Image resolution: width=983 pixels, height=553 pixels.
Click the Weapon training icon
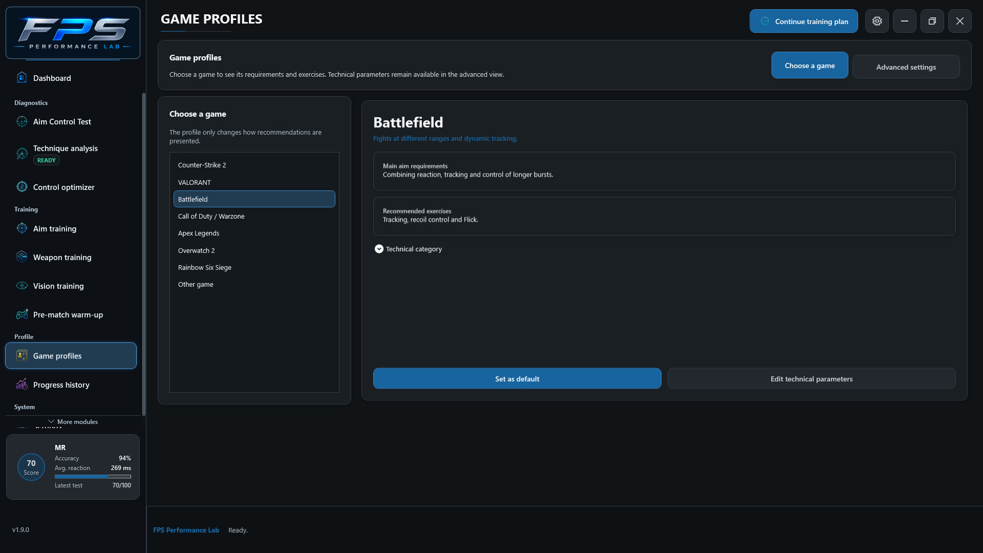(22, 257)
